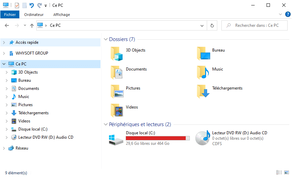292x177 pixels.
Task: Click the Bureau icon in sidebar tree
Action: pos(14,80)
